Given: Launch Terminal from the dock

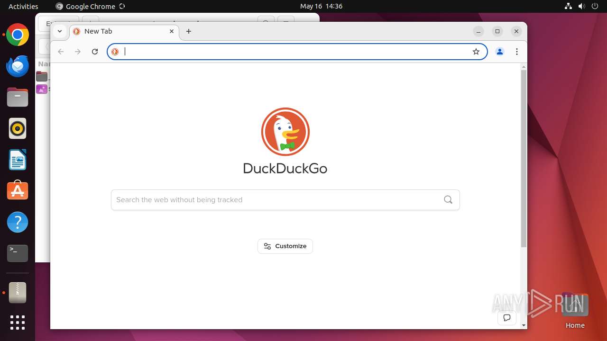Looking at the screenshot, I should [x=18, y=253].
